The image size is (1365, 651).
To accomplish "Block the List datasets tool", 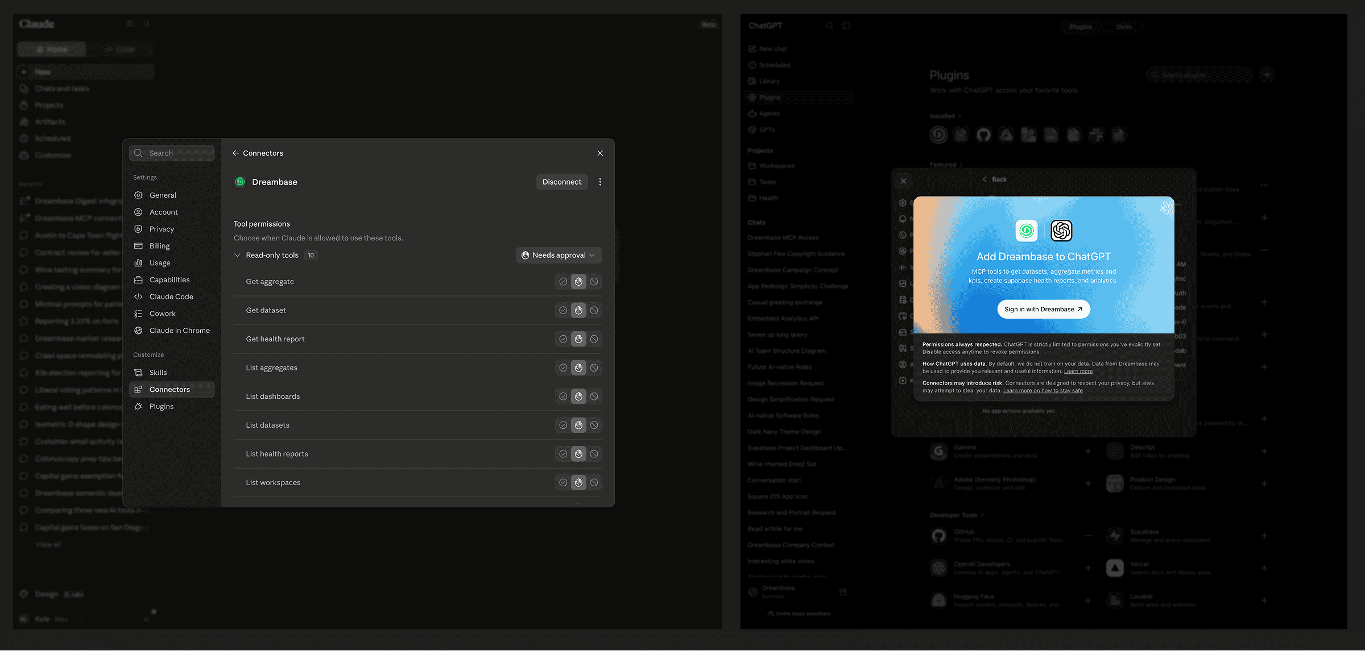I will pos(594,425).
